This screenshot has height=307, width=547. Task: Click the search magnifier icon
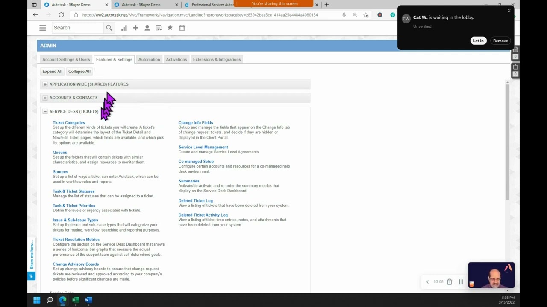(x=109, y=28)
